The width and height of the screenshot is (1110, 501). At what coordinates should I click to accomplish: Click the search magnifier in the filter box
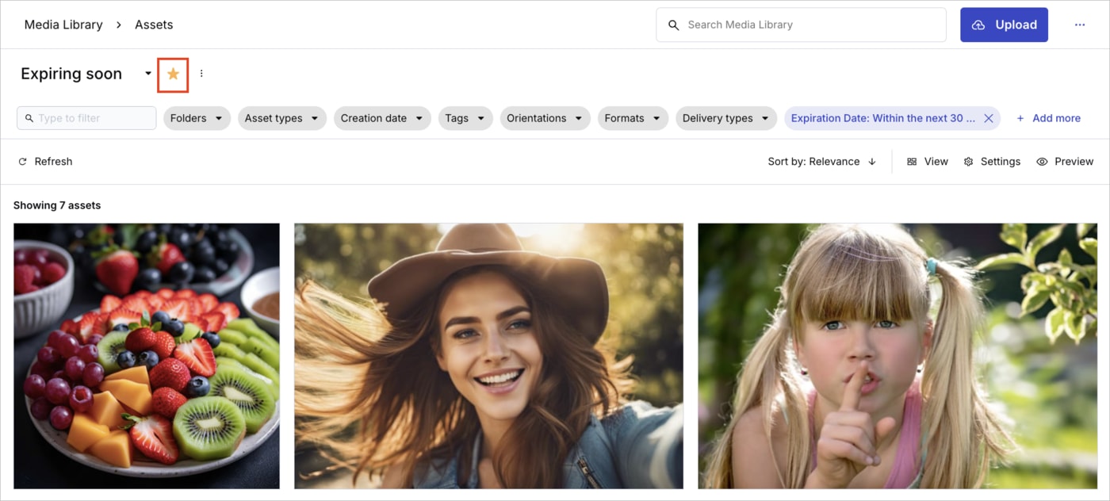[x=30, y=117]
